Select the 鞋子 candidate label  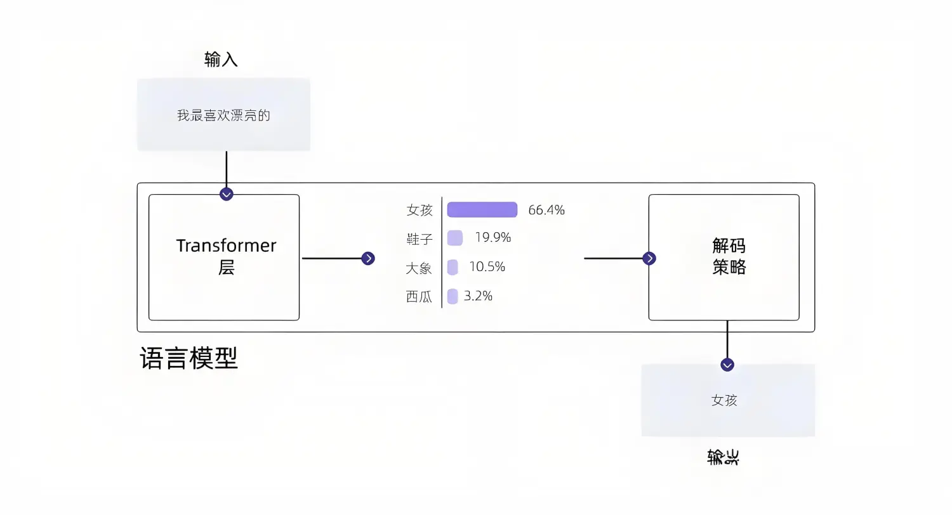coord(420,238)
